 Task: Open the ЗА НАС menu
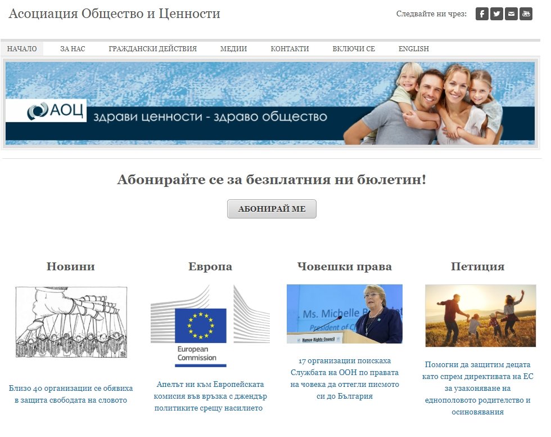(73, 49)
